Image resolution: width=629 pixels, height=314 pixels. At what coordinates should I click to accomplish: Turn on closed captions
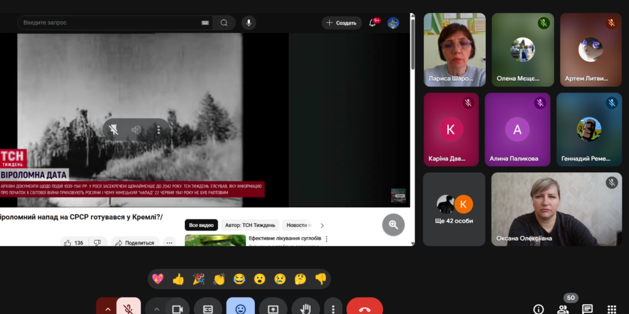pyautogui.click(x=208, y=308)
